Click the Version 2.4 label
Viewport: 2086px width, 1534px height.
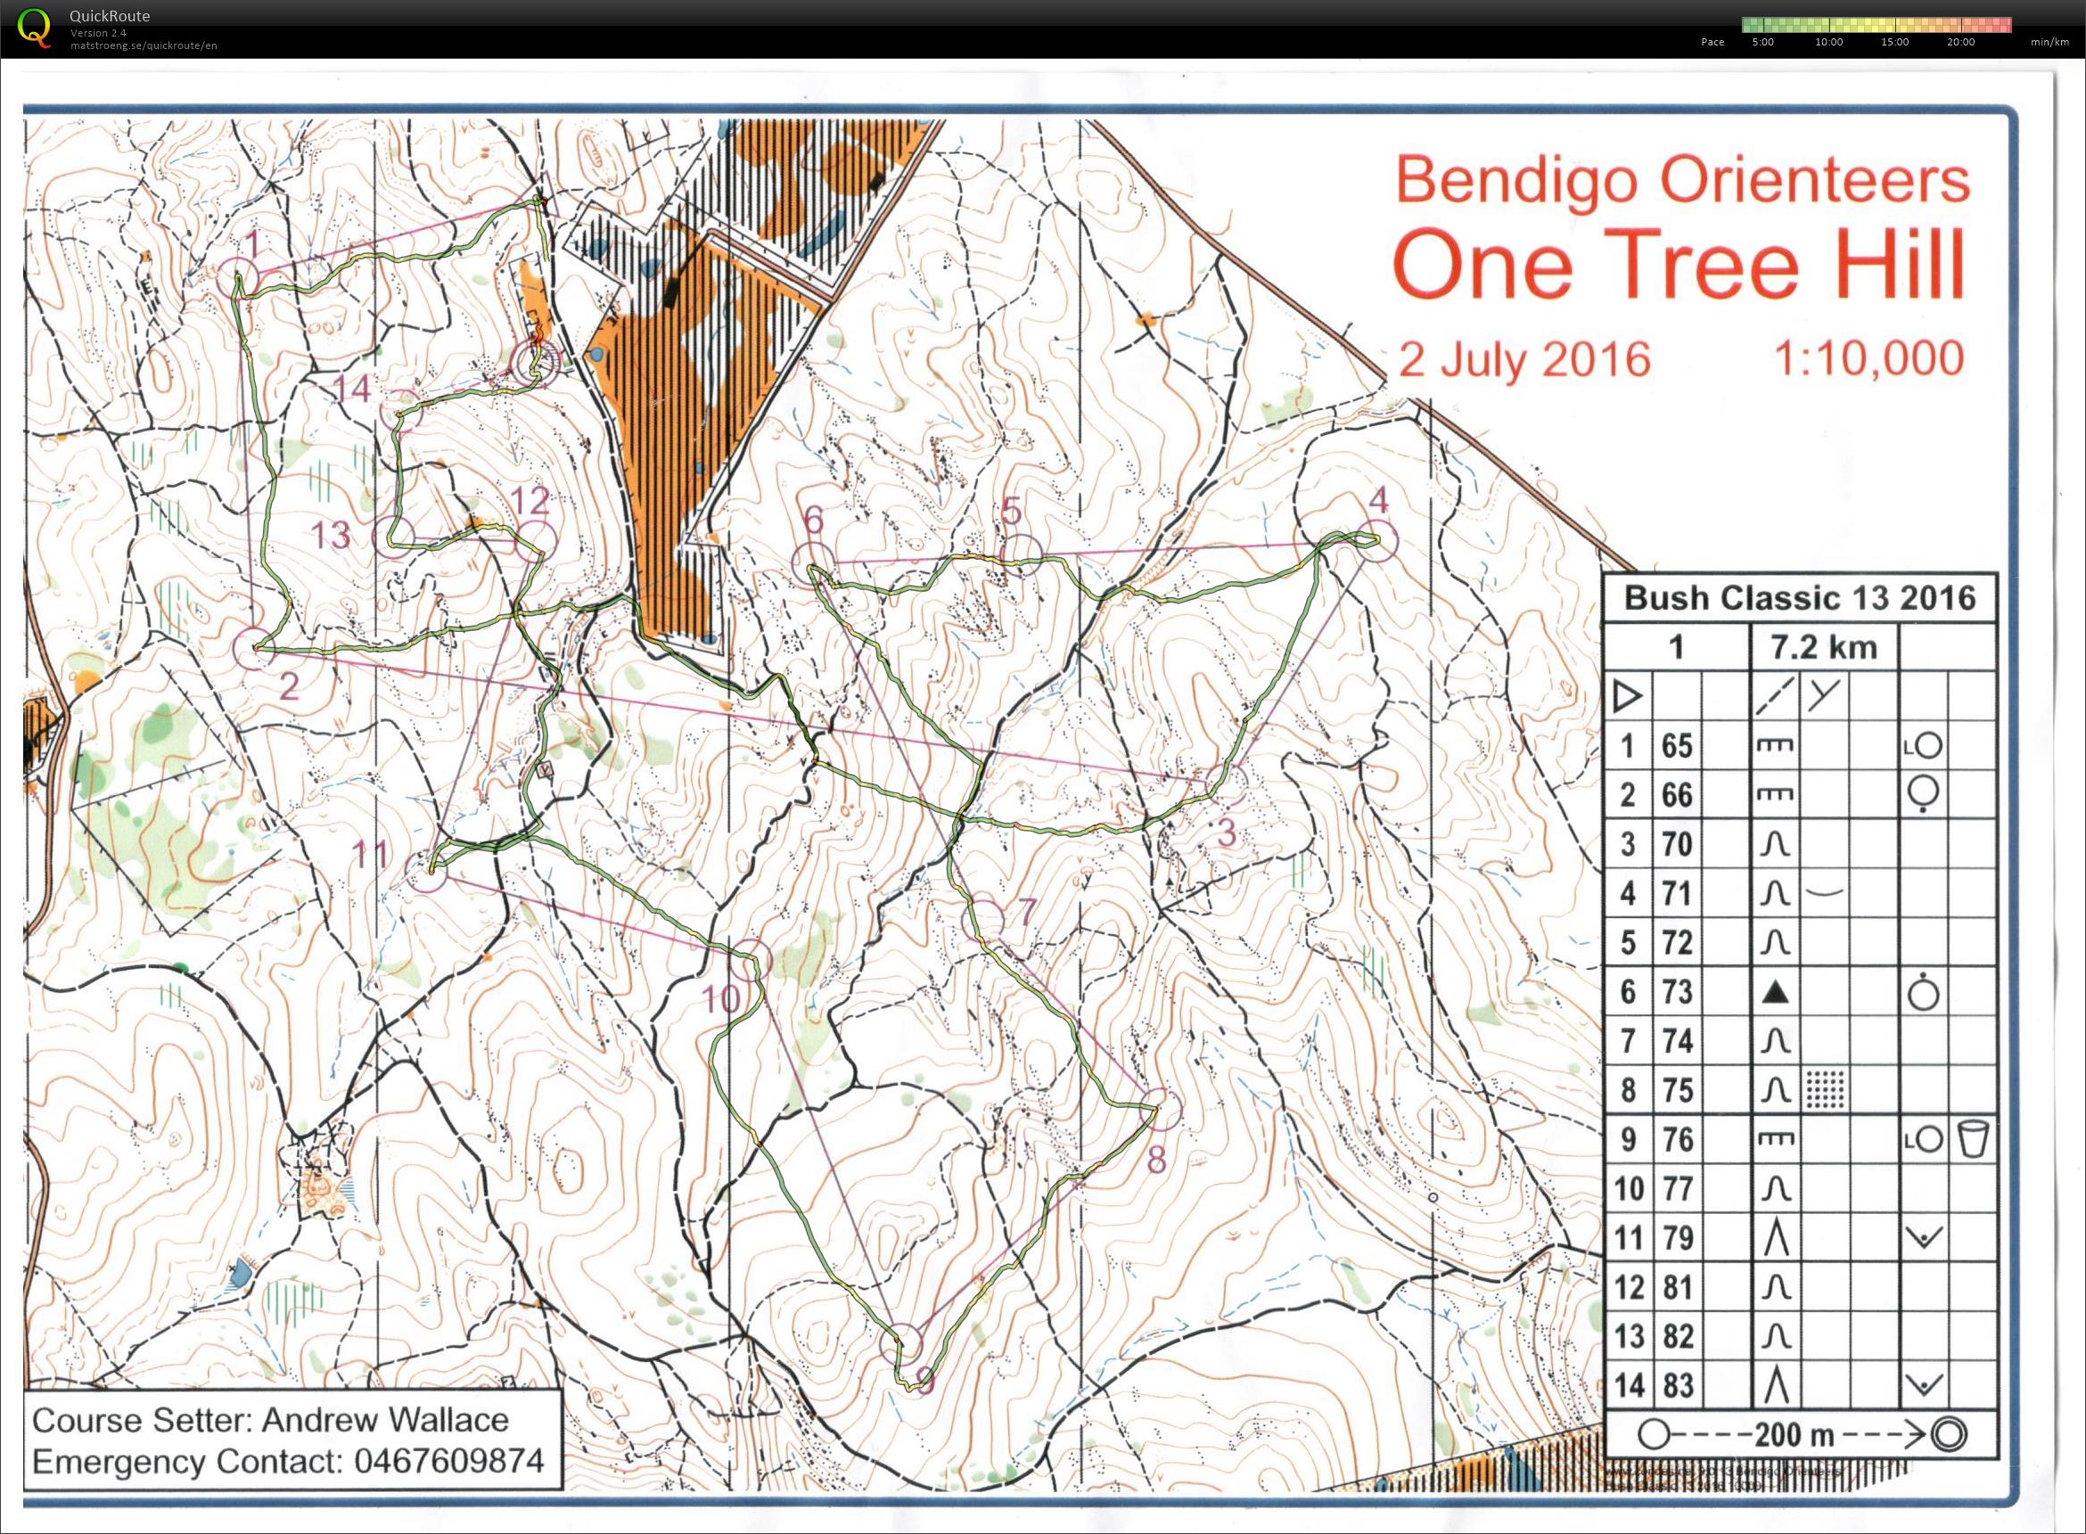[x=97, y=29]
